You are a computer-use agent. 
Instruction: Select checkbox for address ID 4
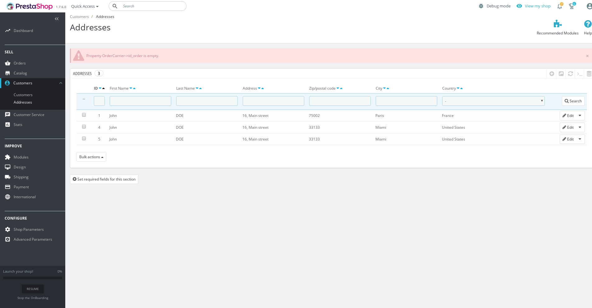click(84, 127)
